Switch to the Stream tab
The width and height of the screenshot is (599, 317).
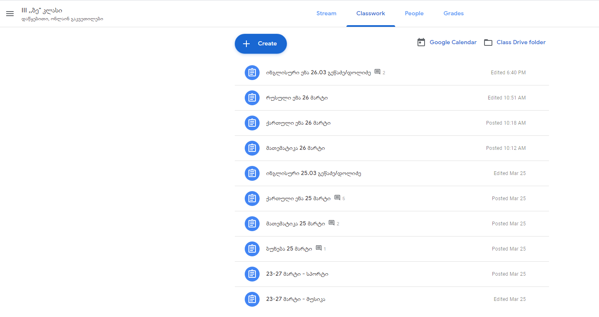(327, 14)
